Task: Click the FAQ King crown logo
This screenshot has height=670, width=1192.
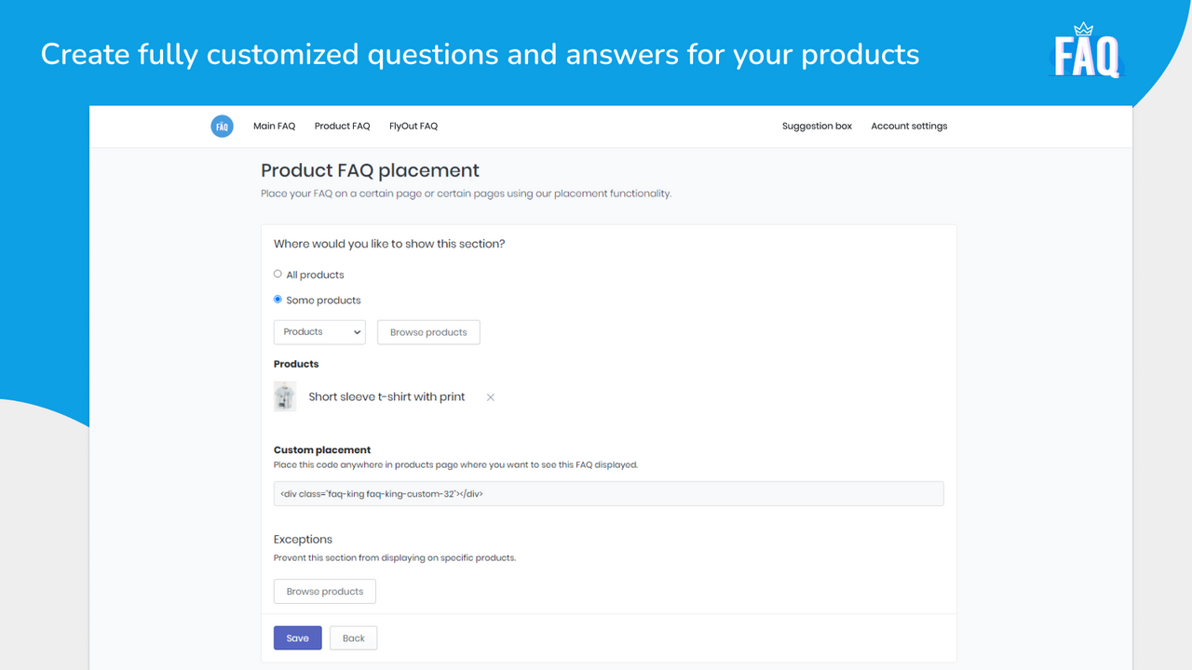Action: (1086, 54)
